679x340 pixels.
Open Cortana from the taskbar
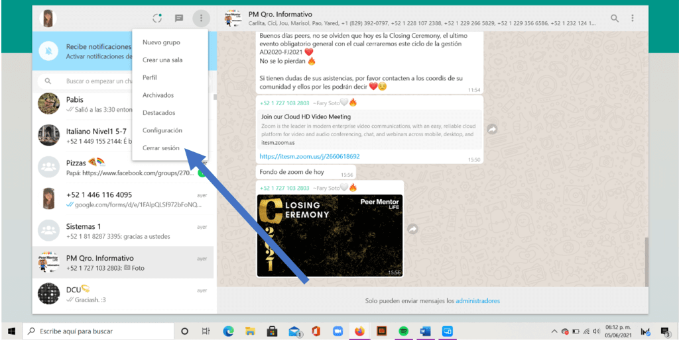tap(184, 331)
